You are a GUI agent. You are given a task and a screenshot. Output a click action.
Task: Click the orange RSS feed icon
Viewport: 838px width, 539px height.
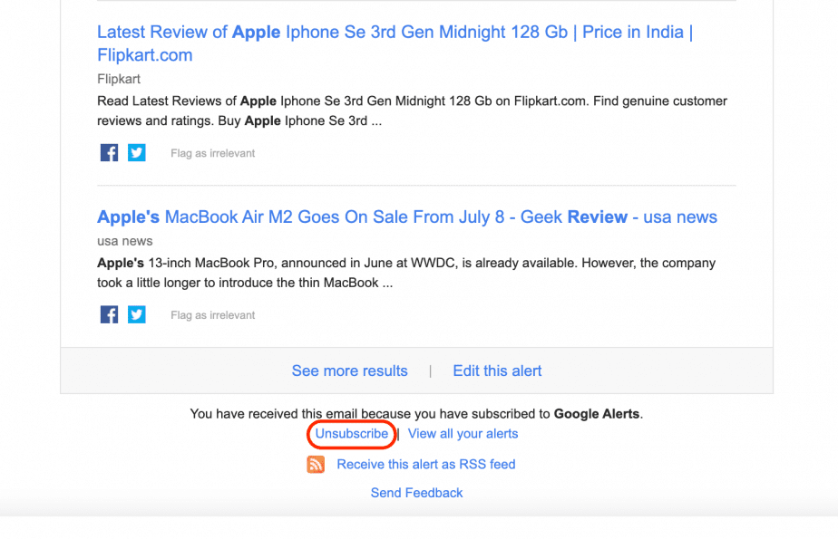(x=316, y=464)
